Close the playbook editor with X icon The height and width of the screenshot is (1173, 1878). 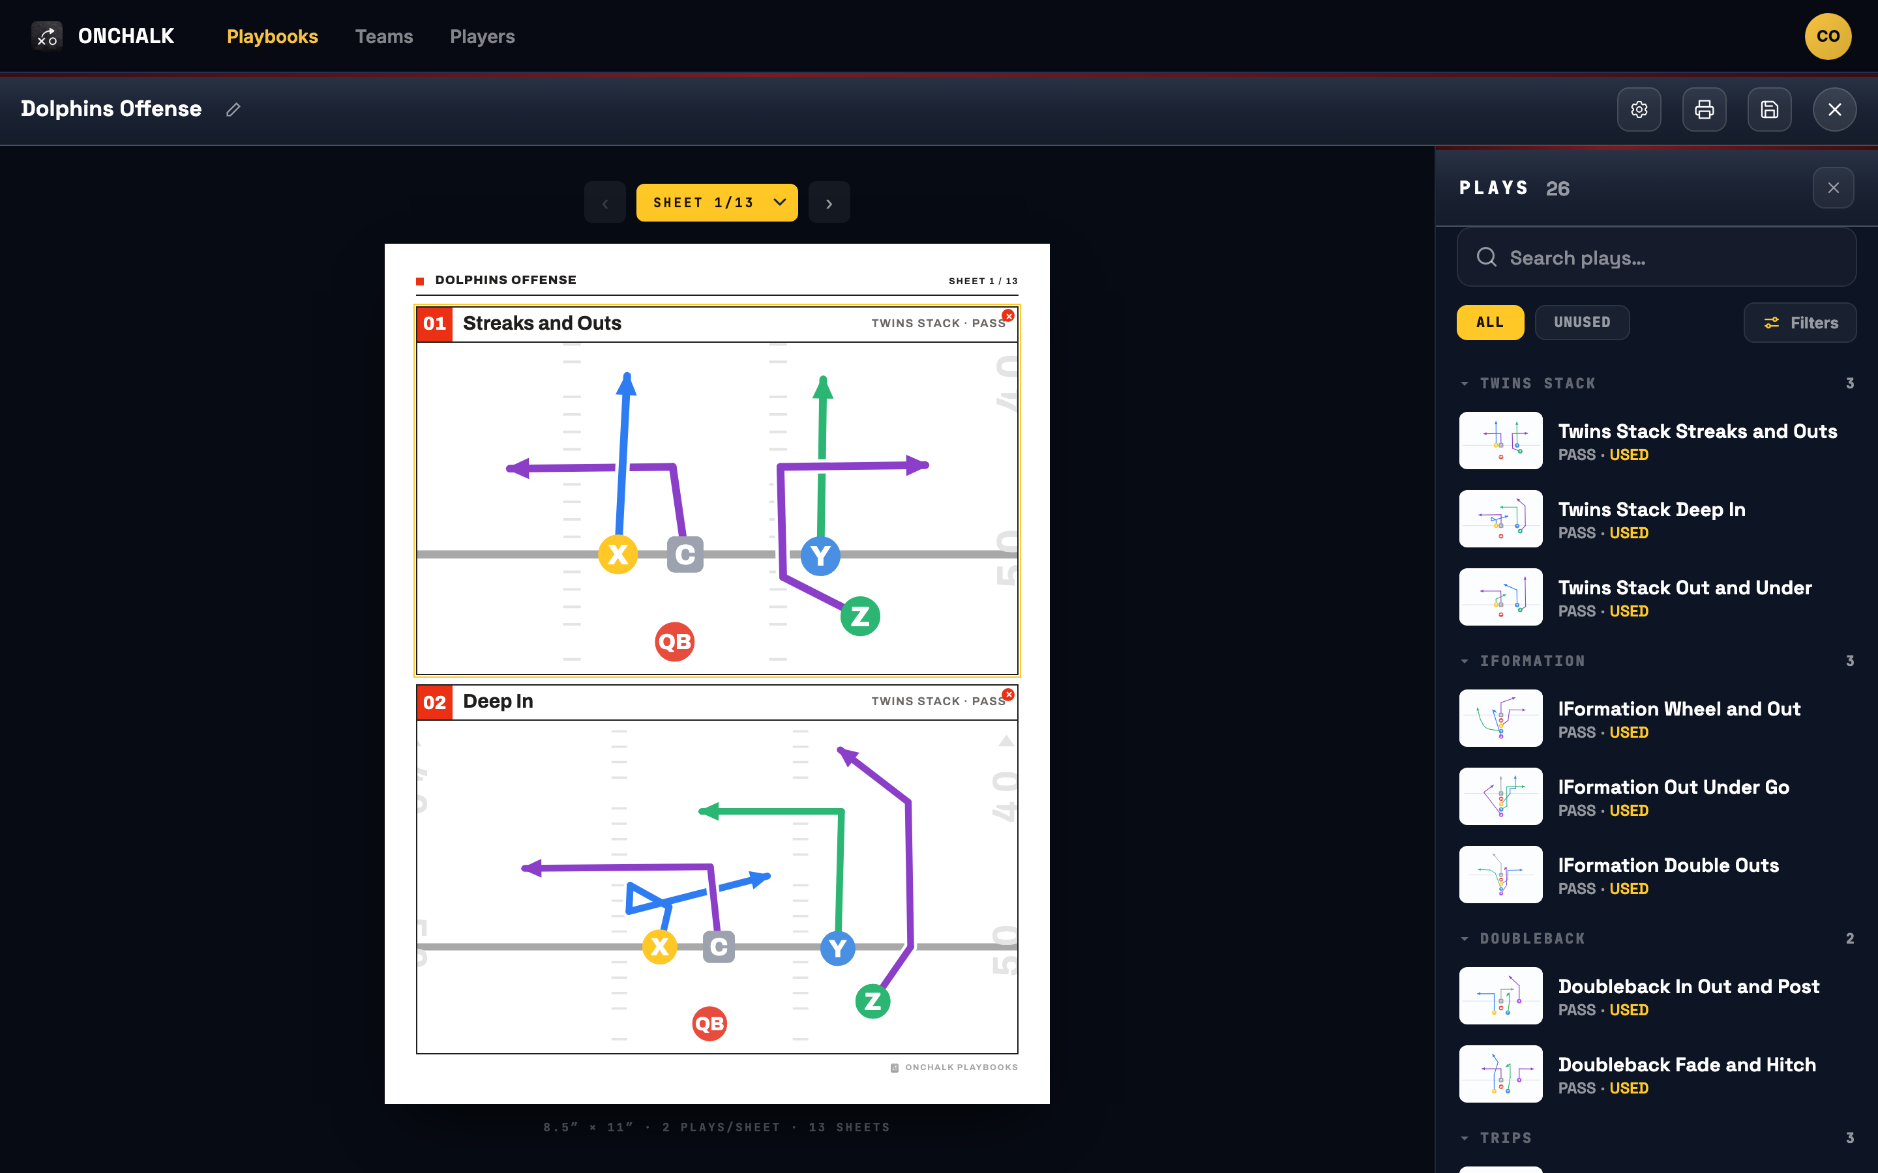1834,109
